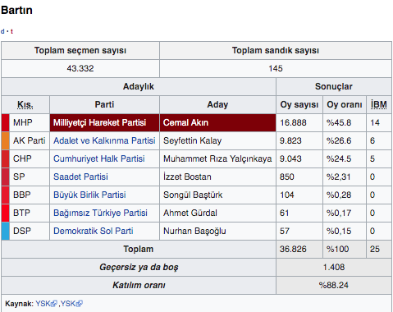Click turnout rate value %88.24
393x312 pixels.
coord(334,285)
